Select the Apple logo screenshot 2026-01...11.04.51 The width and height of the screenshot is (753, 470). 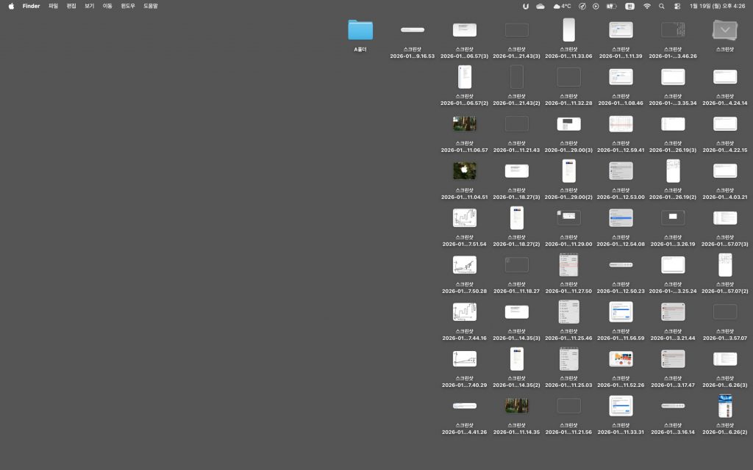click(x=465, y=170)
